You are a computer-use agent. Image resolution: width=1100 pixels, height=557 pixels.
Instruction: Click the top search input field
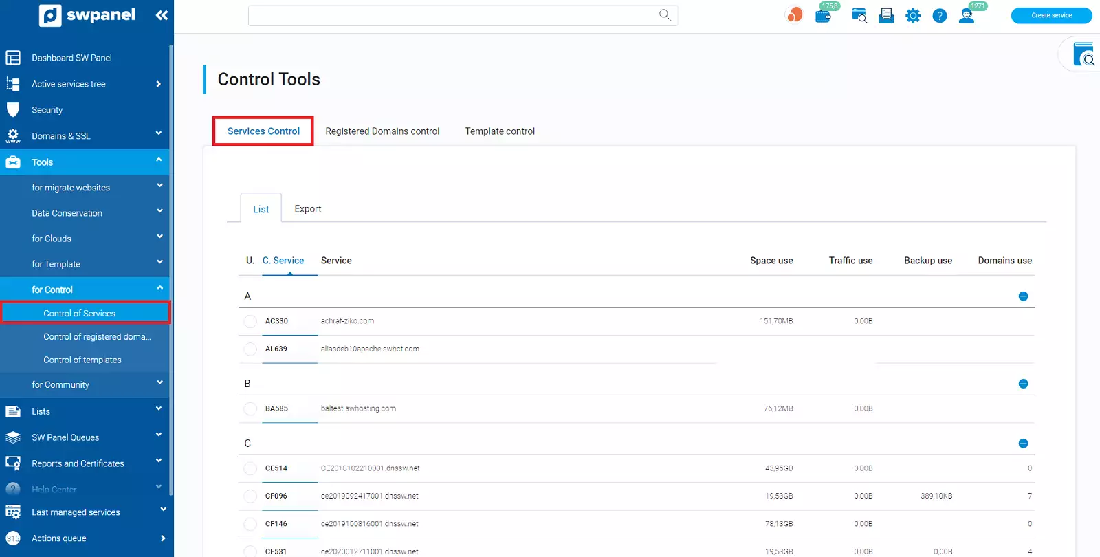(x=454, y=15)
